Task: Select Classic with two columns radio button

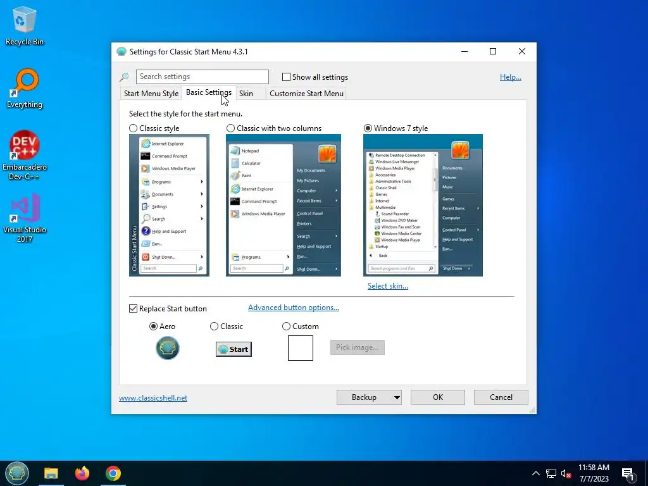Action: (x=230, y=128)
